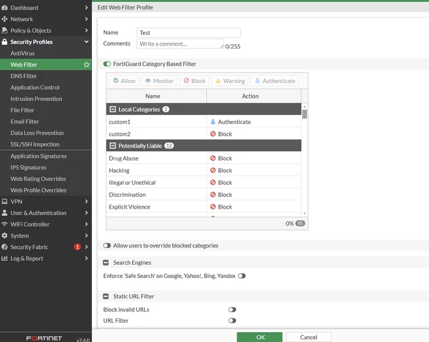Click the table scroll up arrow
Screen dimensions: 429x342
click(x=305, y=106)
